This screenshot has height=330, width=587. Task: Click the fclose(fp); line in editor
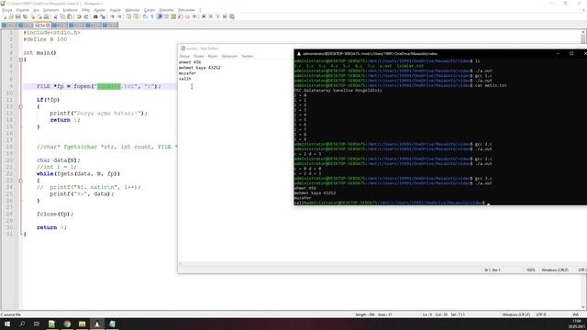point(55,214)
